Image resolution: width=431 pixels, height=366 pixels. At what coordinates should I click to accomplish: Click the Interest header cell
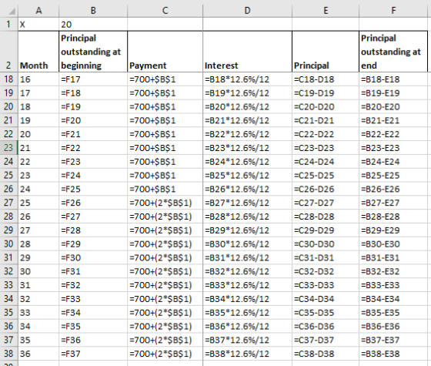coord(247,52)
